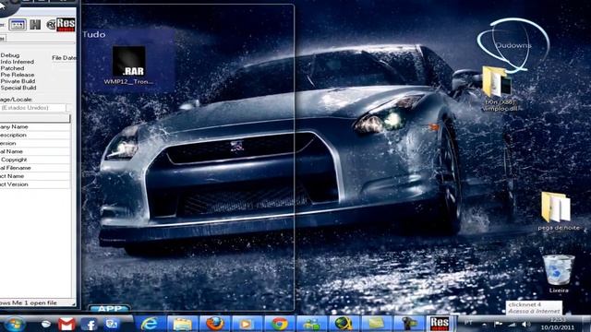Viewport: 591px width, 332px height.
Task: Switch to Restorator via its taskbar button
Action: [x=440, y=324]
